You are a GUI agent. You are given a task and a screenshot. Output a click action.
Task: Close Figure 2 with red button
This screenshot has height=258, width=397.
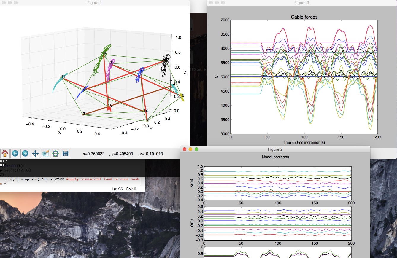pos(185,149)
